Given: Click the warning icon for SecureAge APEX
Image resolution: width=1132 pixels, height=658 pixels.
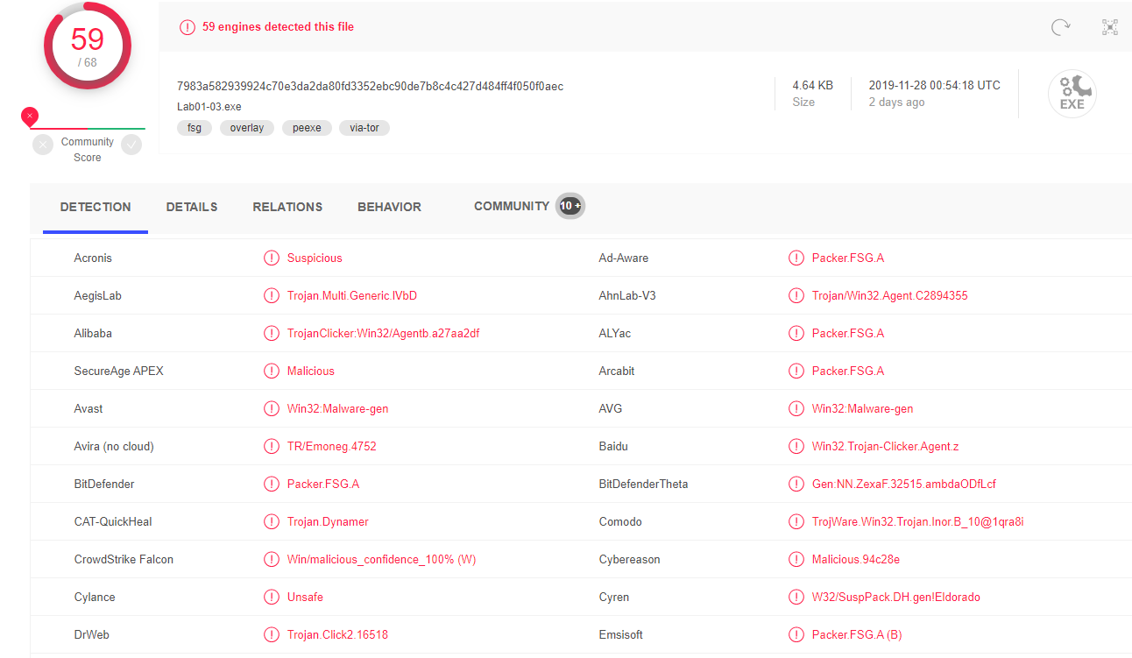Looking at the screenshot, I should tap(272, 371).
